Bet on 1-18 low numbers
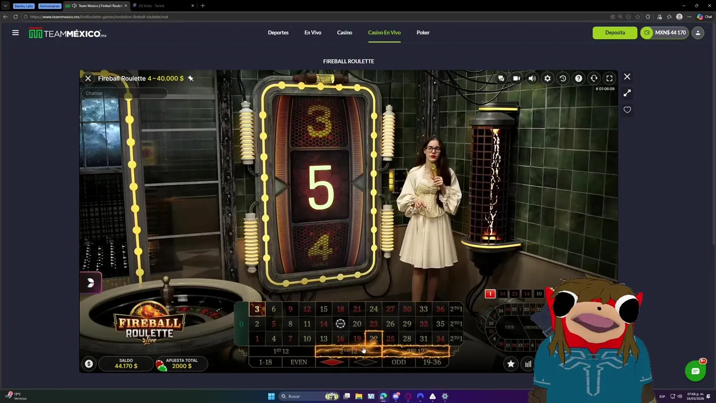 click(265, 362)
